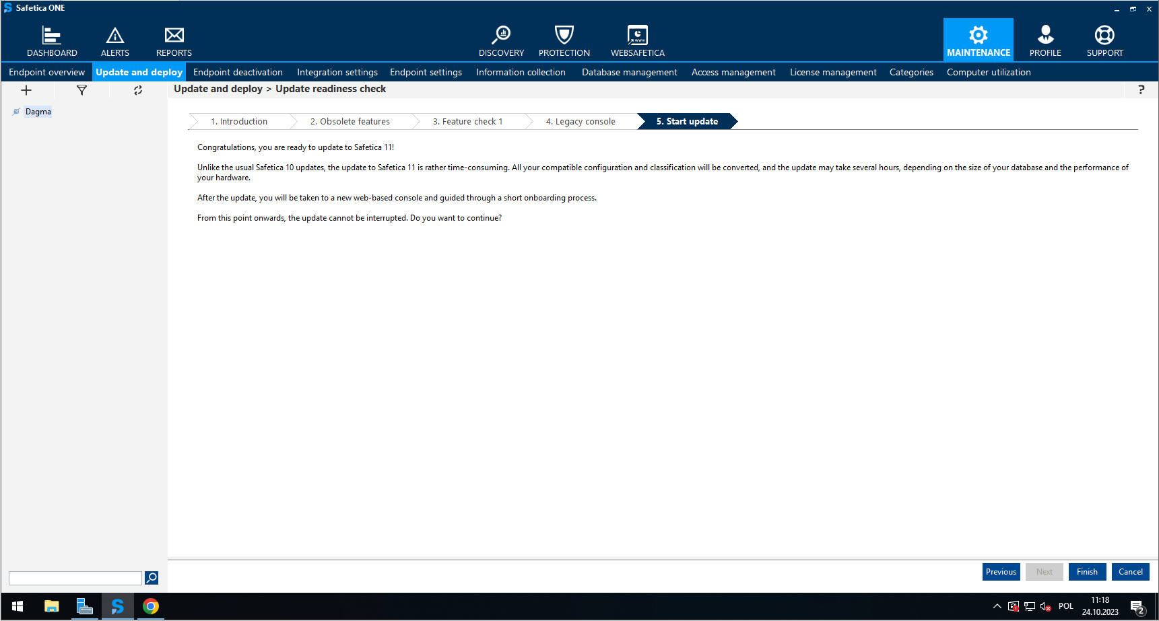The height and width of the screenshot is (621, 1159).
Task: Open the Discovery module
Action: point(501,41)
